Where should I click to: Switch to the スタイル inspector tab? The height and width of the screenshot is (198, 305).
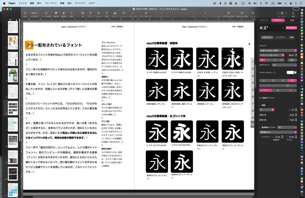click(x=264, y=20)
